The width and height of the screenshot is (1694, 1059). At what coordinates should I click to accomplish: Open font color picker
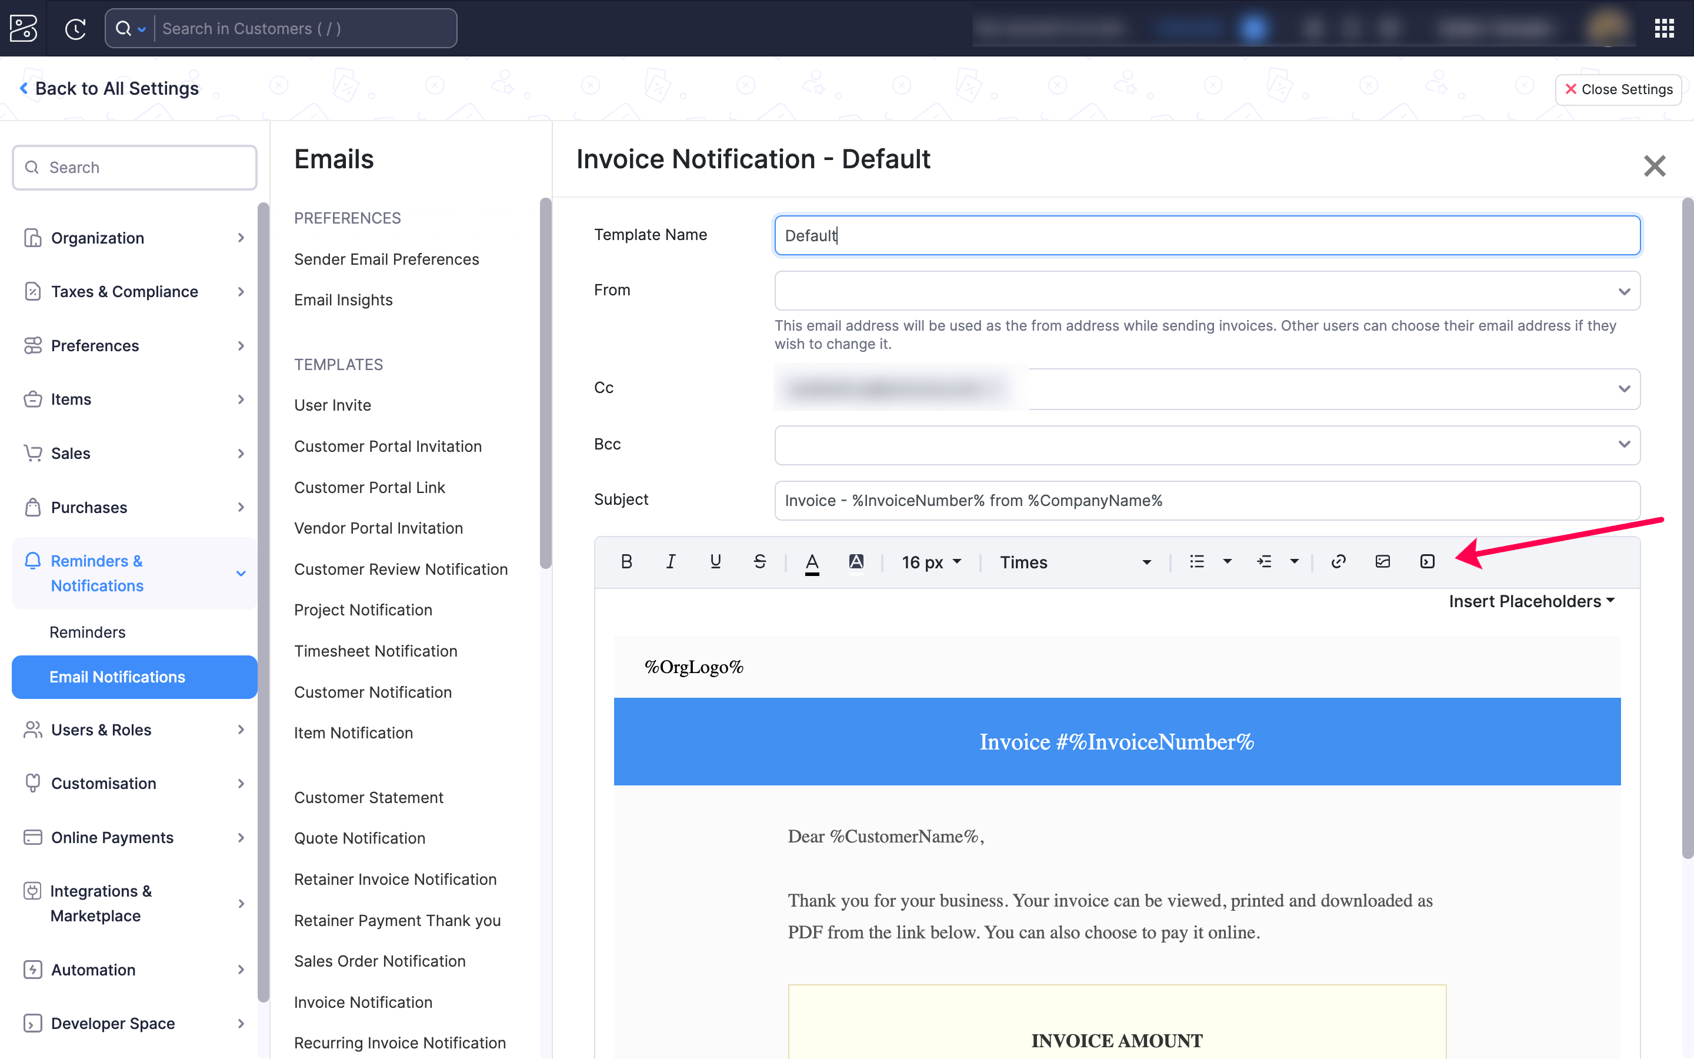[811, 562]
